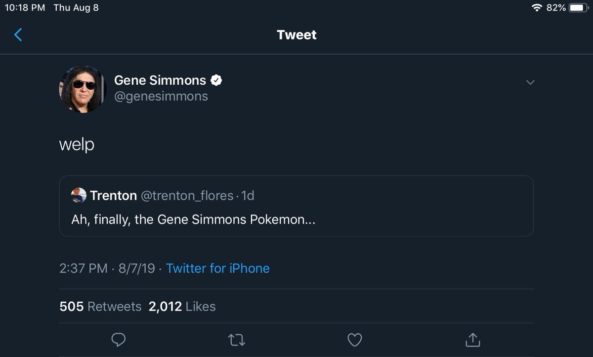Retweet this tweet using the arrows icon
The width and height of the screenshot is (593, 357).
pyautogui.click(x=237, y=339)
